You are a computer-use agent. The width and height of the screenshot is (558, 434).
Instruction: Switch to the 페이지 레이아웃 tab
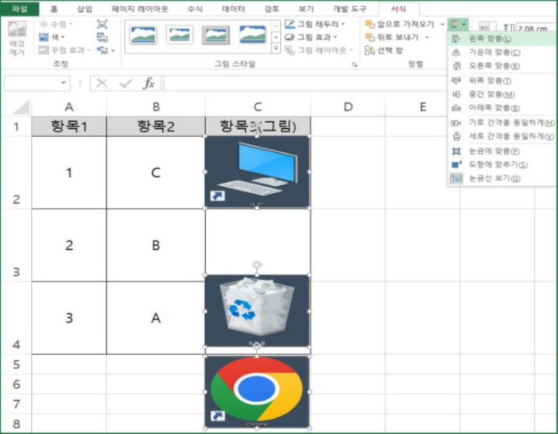(140, 9)
